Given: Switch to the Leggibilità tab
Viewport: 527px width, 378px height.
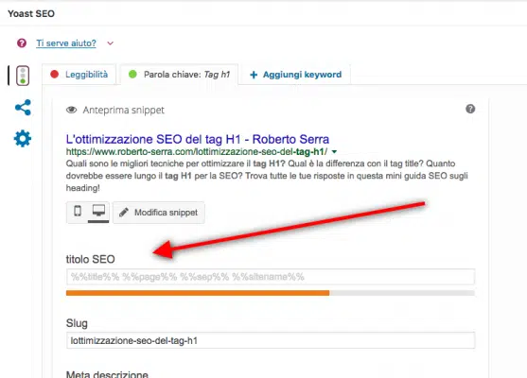Looking at the screenshot, I should tap(79, 75).
